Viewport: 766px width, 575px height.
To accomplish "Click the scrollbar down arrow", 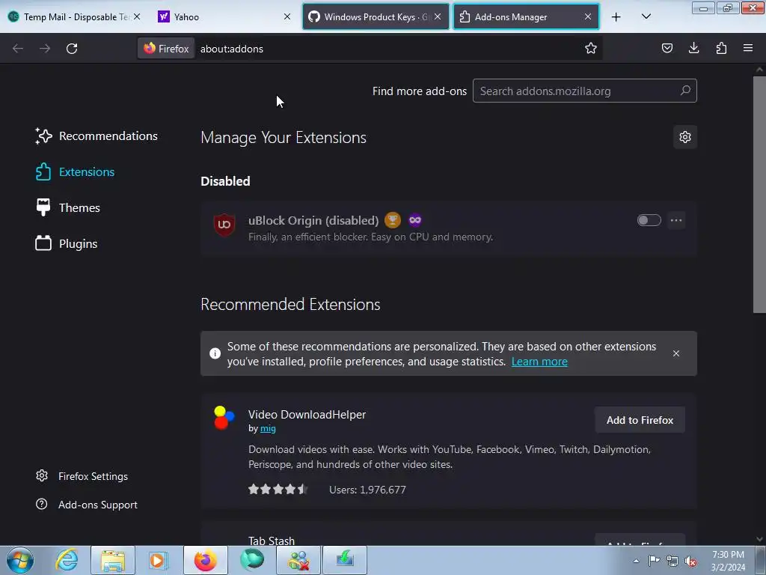I will click(759, 539).
